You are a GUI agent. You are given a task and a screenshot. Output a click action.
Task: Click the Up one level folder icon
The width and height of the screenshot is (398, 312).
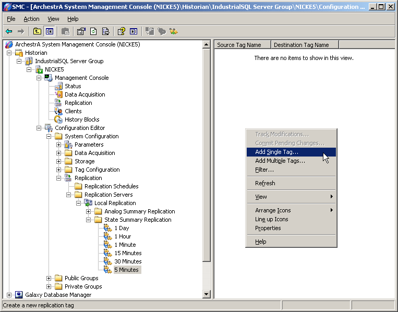37,31
